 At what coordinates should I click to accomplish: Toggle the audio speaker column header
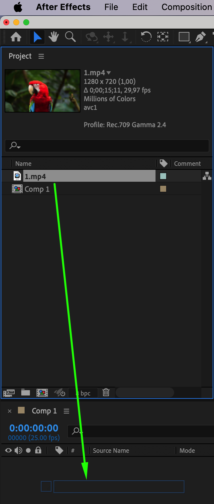click(x=18, y=450)
